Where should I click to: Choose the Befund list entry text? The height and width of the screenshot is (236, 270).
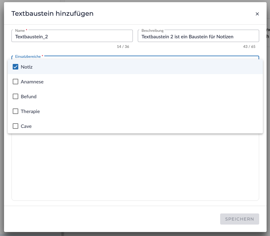tap(28, 97)
